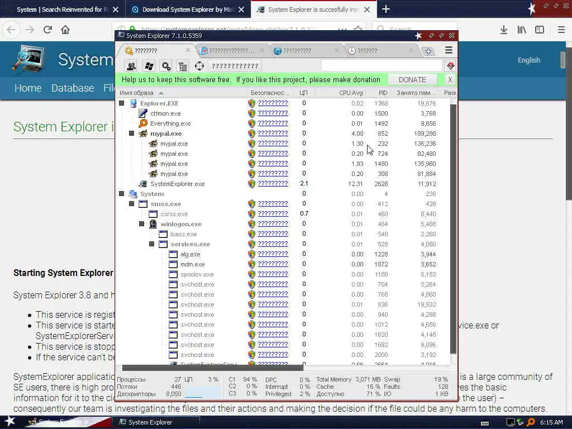This screenshot has width=572, height=429.
Task: Collapse winlogon.exe tree node
Action: tap(141, 224)
